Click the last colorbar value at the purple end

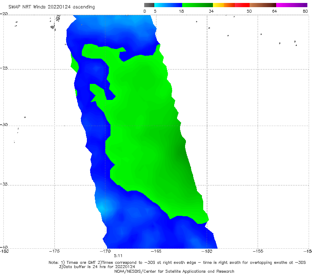[x=305, y=11]
